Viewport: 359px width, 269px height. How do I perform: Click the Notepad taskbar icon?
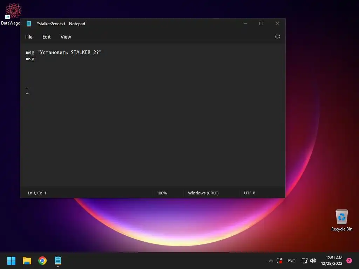(58, 261)
